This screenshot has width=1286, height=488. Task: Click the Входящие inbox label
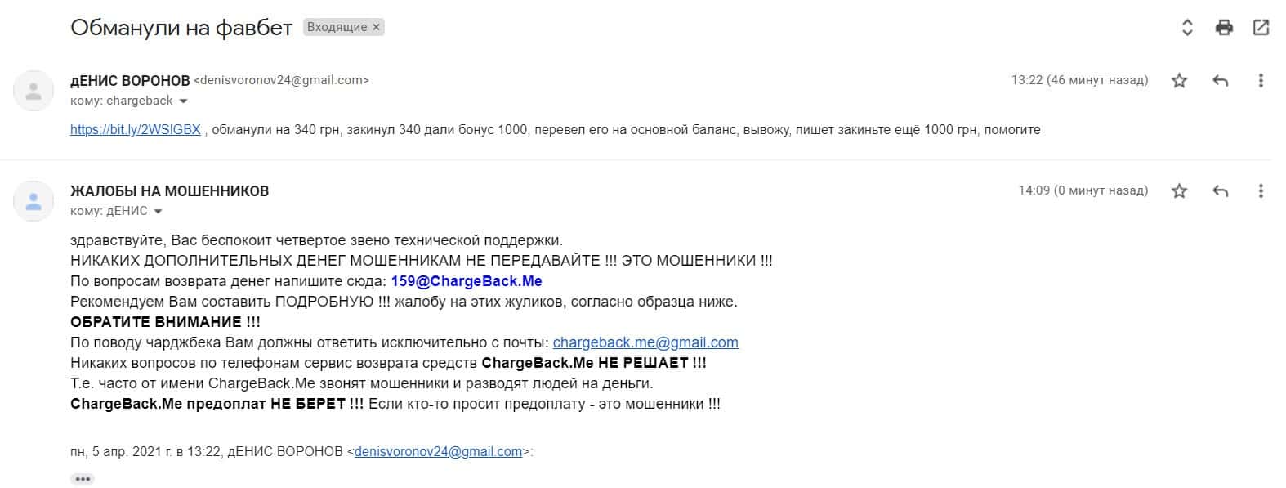coord(337,27)
